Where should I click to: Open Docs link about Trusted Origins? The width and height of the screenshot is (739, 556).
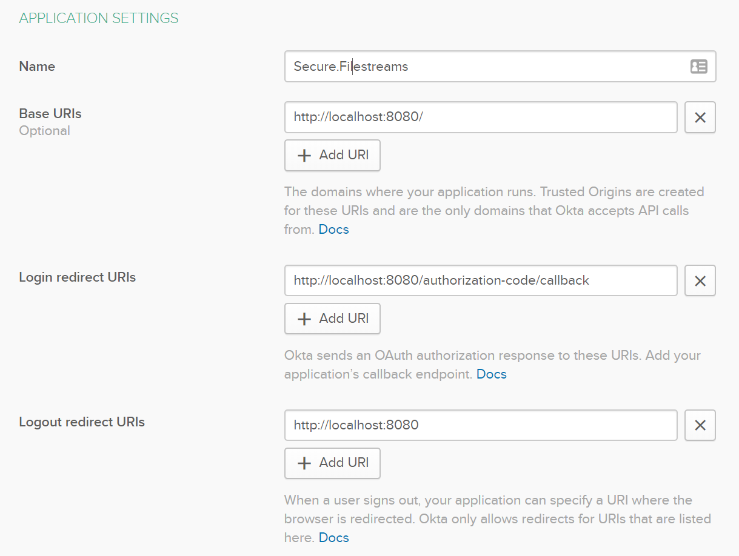(333, 230)
